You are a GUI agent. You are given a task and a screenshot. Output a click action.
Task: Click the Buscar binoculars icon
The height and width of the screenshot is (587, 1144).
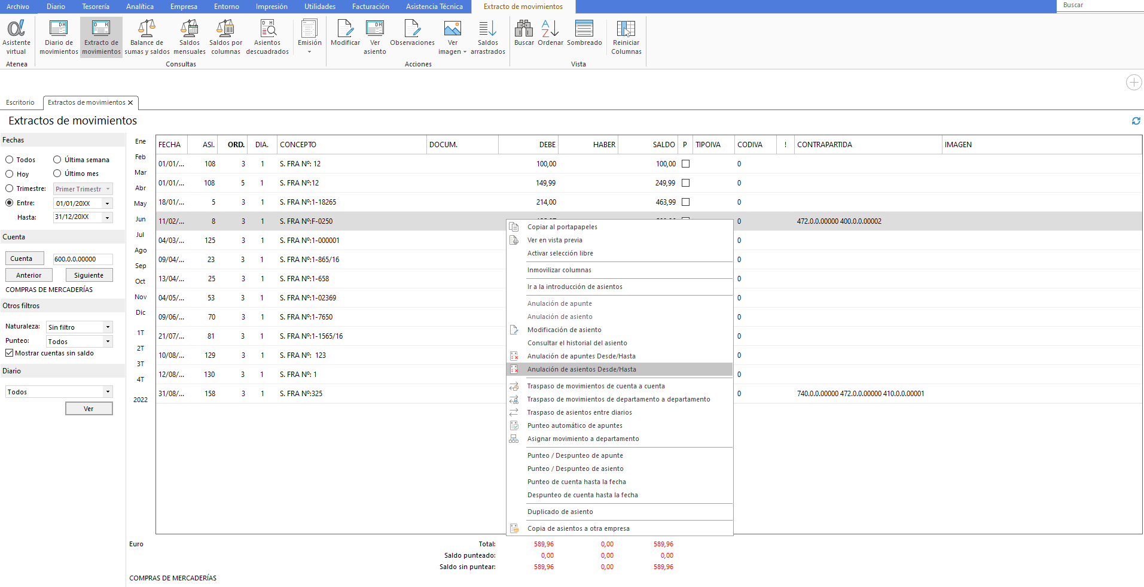click(x=524, y=33)
